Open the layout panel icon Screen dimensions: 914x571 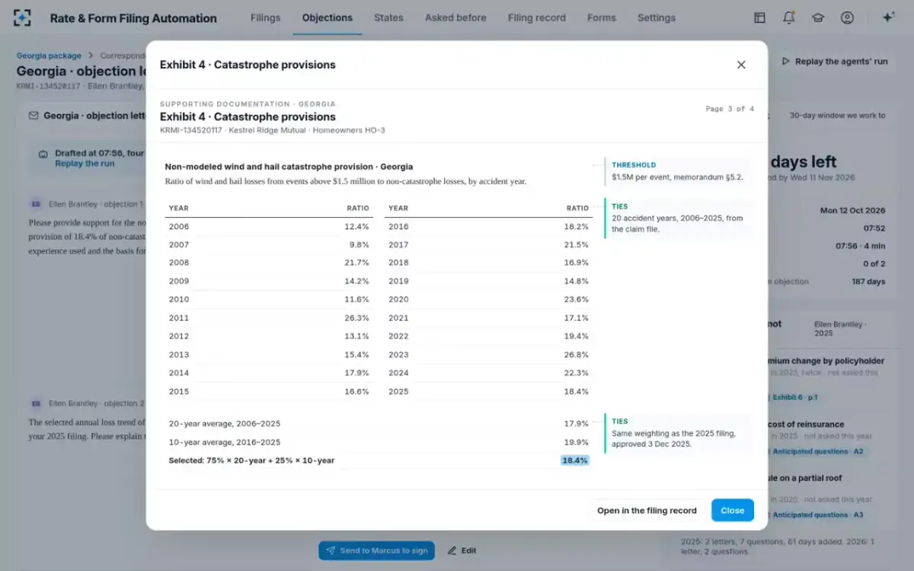[759, 18]
